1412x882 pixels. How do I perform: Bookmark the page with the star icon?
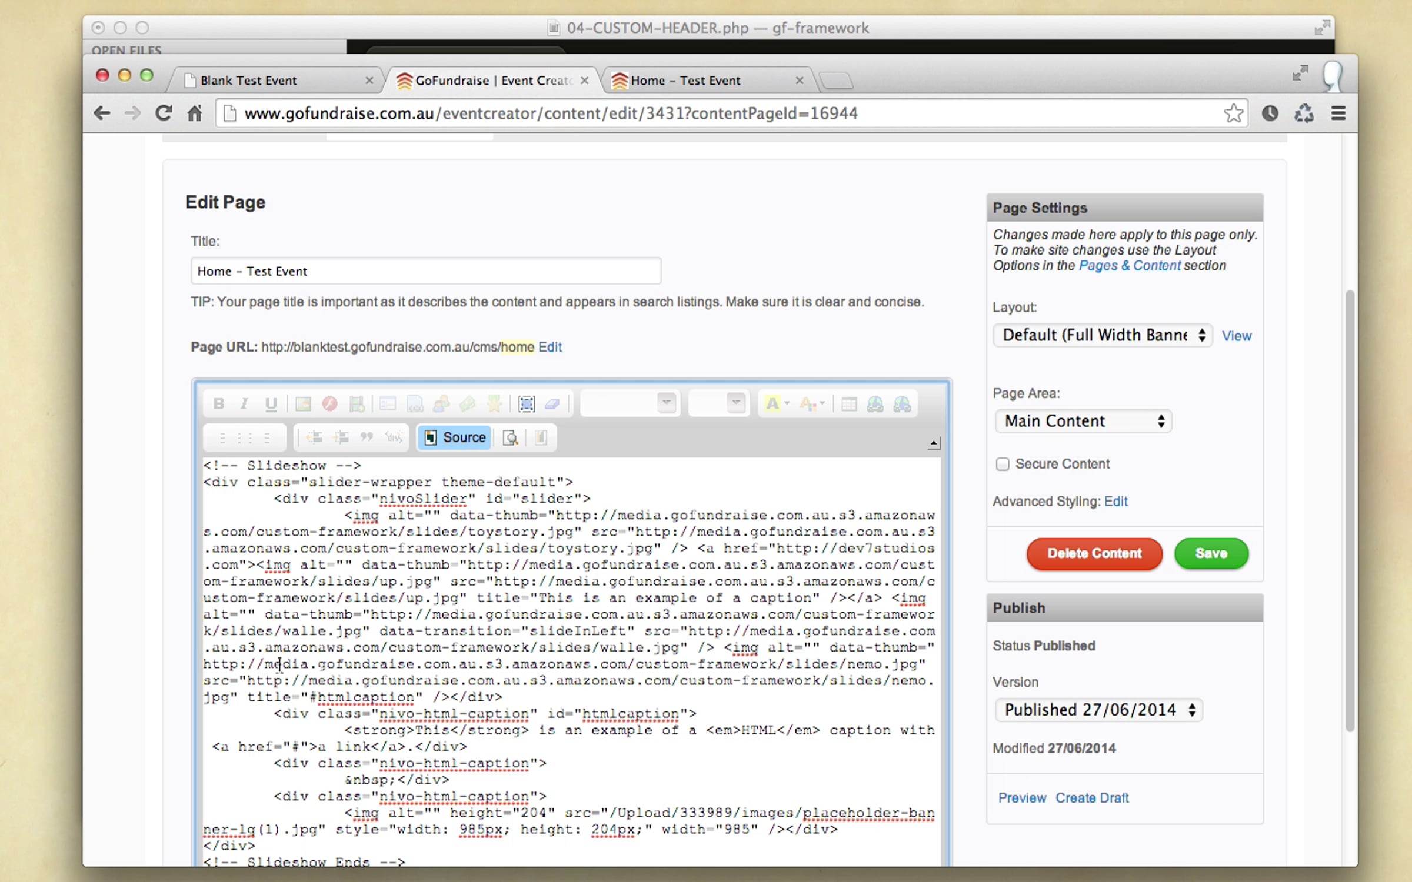coord(1233,113)
